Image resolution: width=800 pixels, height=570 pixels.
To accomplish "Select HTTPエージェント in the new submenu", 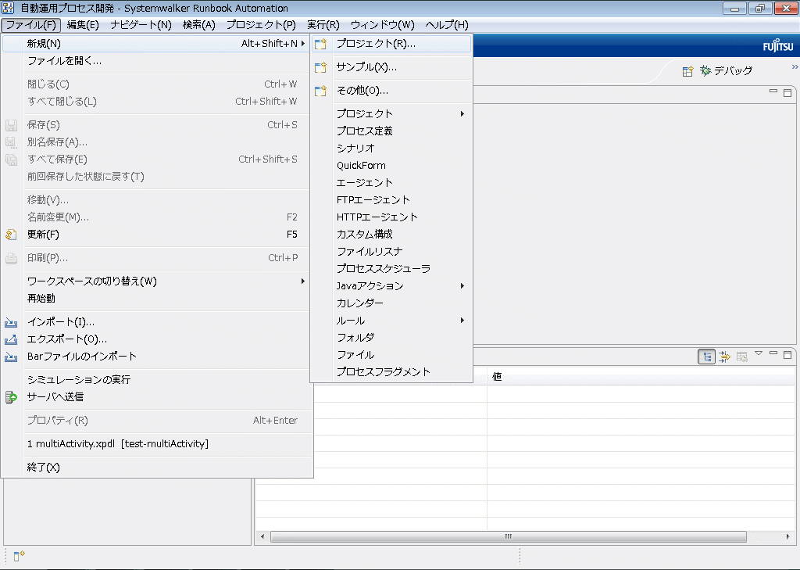I will tap(391, 217).
